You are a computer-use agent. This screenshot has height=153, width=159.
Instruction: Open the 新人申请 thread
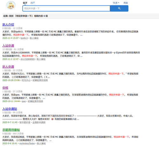[8, 67]
